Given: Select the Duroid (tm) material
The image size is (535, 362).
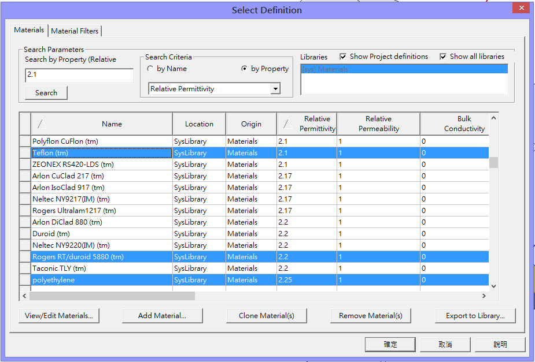Looking at the screenshot, I should [102, 234].
